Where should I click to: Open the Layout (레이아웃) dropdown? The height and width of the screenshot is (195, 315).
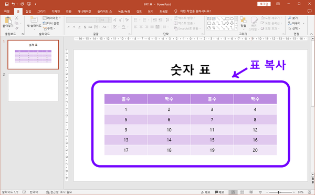(x=51, y=18)
